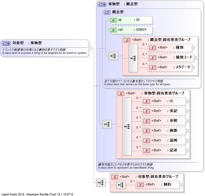Click the E icon of 説明 element
205x196 pixels.
pos(146,141)
